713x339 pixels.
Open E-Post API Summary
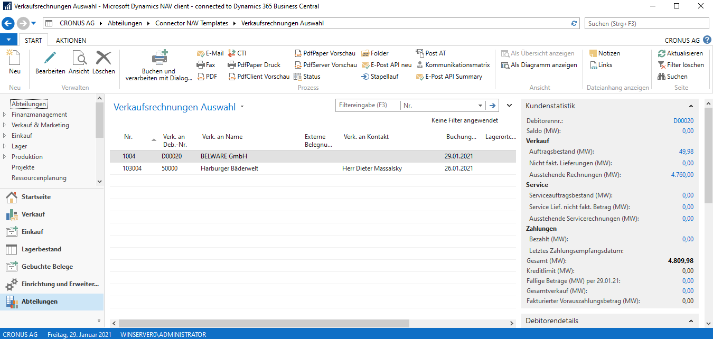coord(449,77)
